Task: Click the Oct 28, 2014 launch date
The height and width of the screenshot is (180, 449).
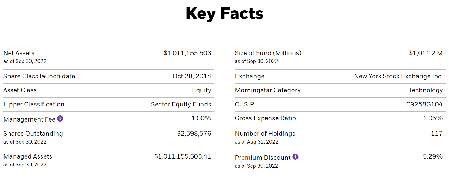Action: (192, 76)
